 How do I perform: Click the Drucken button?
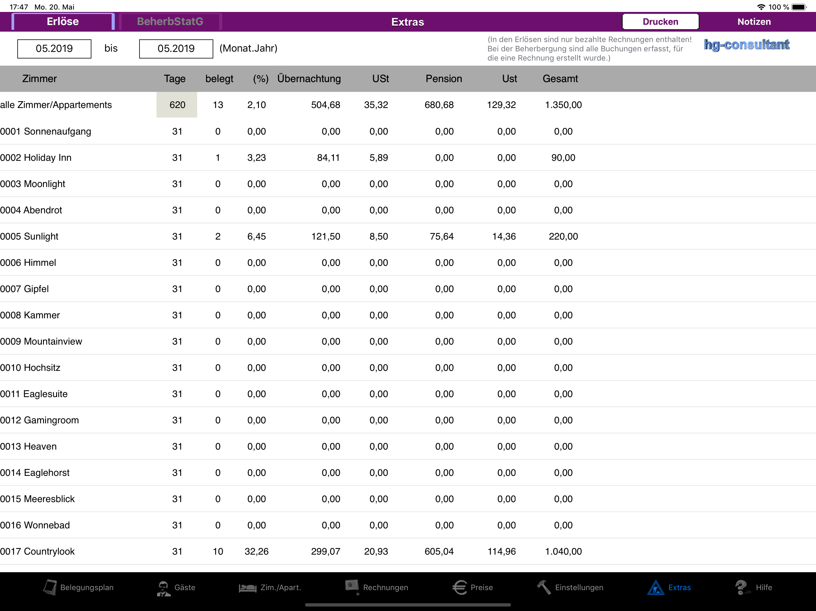[x=660, y=21]
